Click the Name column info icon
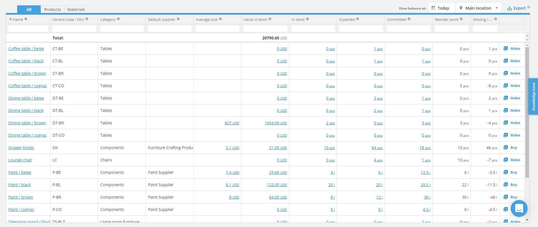 point(26,19)
